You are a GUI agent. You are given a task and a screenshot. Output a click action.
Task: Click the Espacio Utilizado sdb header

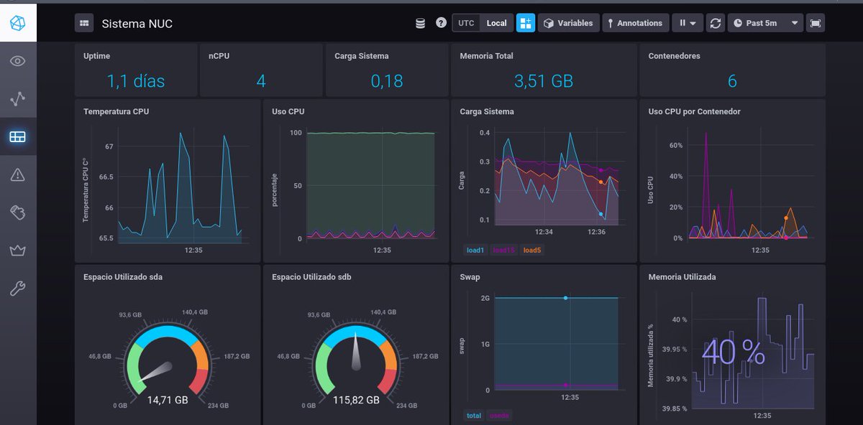point(311,276)
